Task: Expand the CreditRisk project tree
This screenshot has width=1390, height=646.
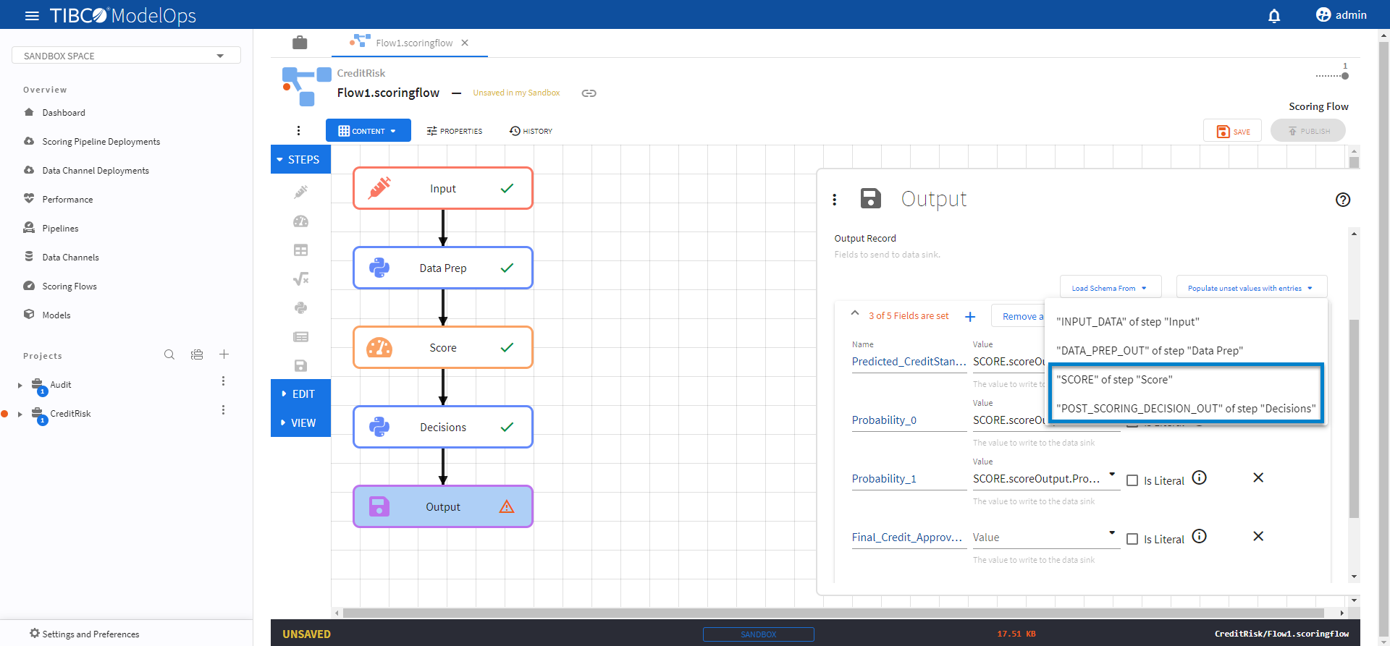Action: pyautogui.click(x=20, y=415)
